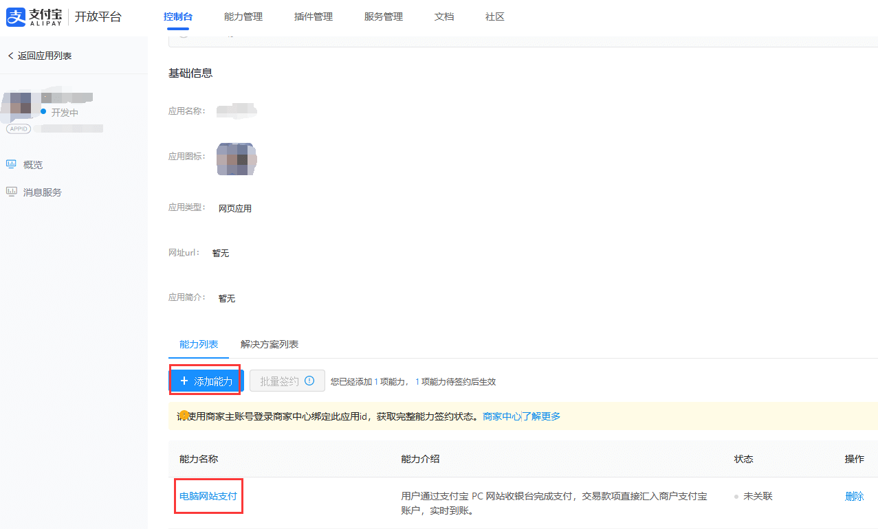The width and height of the screenshot is (878, 529).
Task: Open the 服务管理 top menu
Action: [384, 16]
